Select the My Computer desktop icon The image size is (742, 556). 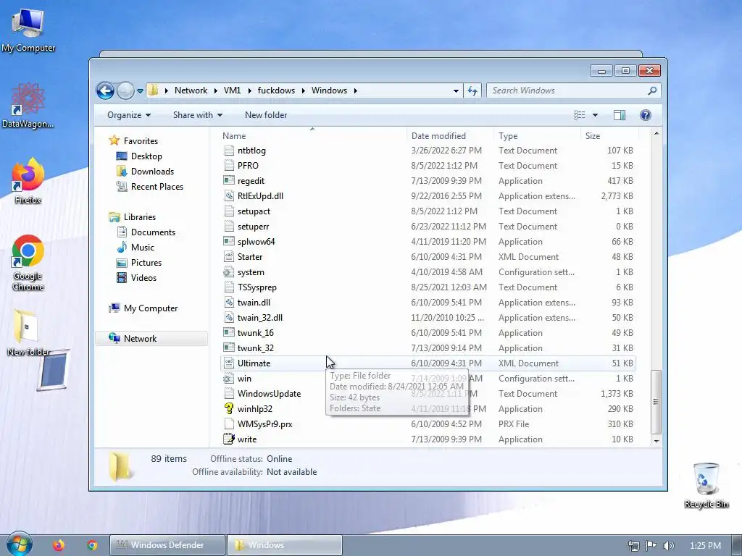pyautogui.click(x=28, y=30)
